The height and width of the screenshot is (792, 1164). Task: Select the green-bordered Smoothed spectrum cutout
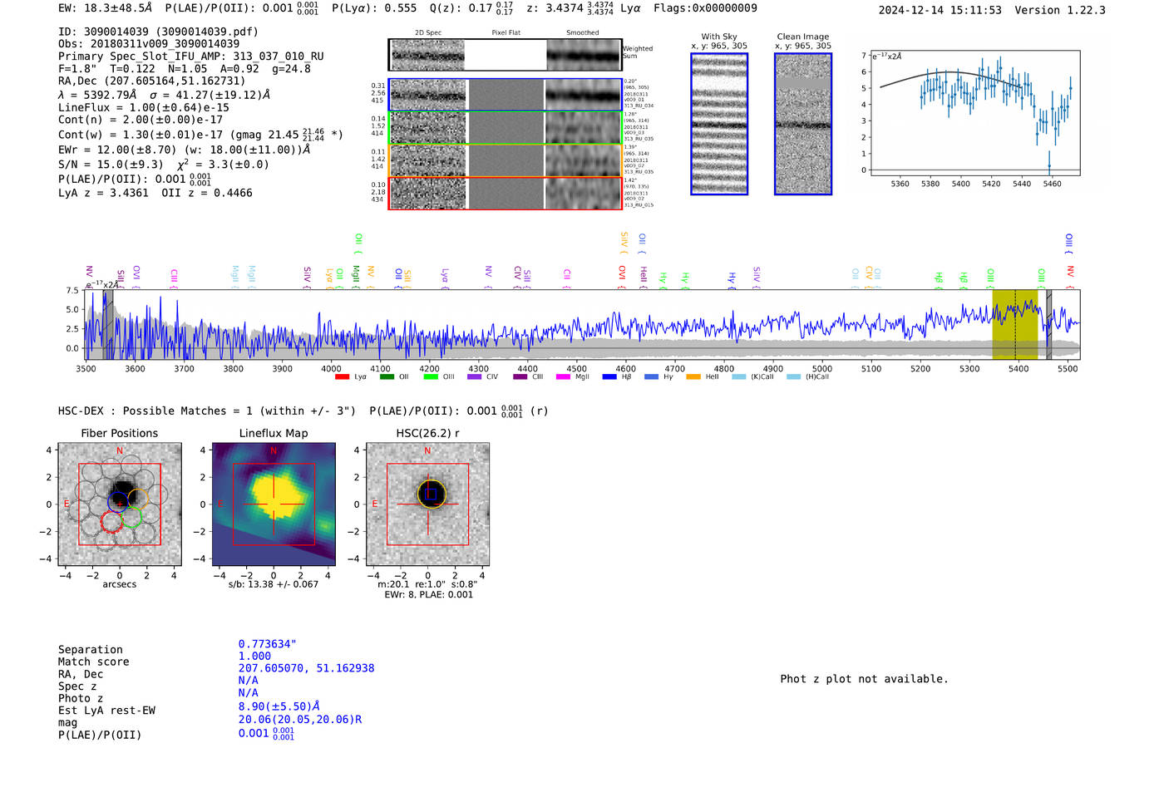[584, 128]
